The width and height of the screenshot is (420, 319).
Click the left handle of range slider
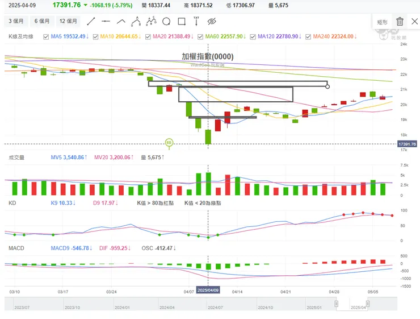(336, 304)
